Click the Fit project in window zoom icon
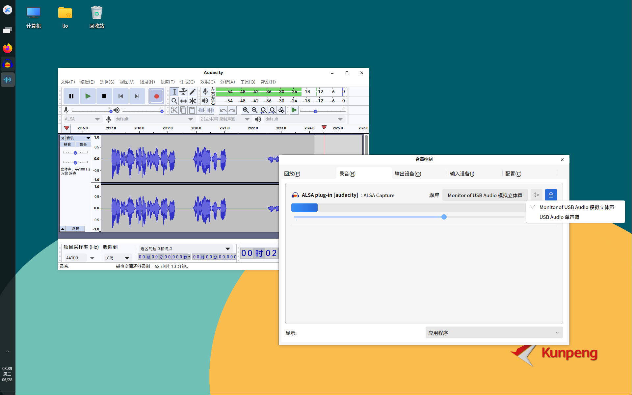The height and width of the screenshot is (395, 632). (x=272, y=110)
